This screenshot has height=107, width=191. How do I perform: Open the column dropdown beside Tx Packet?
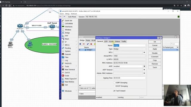click(178, 47)
